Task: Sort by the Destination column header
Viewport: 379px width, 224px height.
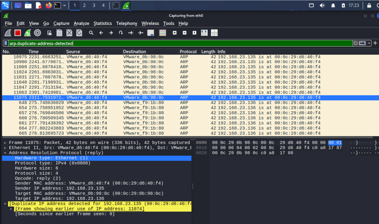Action: (x=151, y=51)
